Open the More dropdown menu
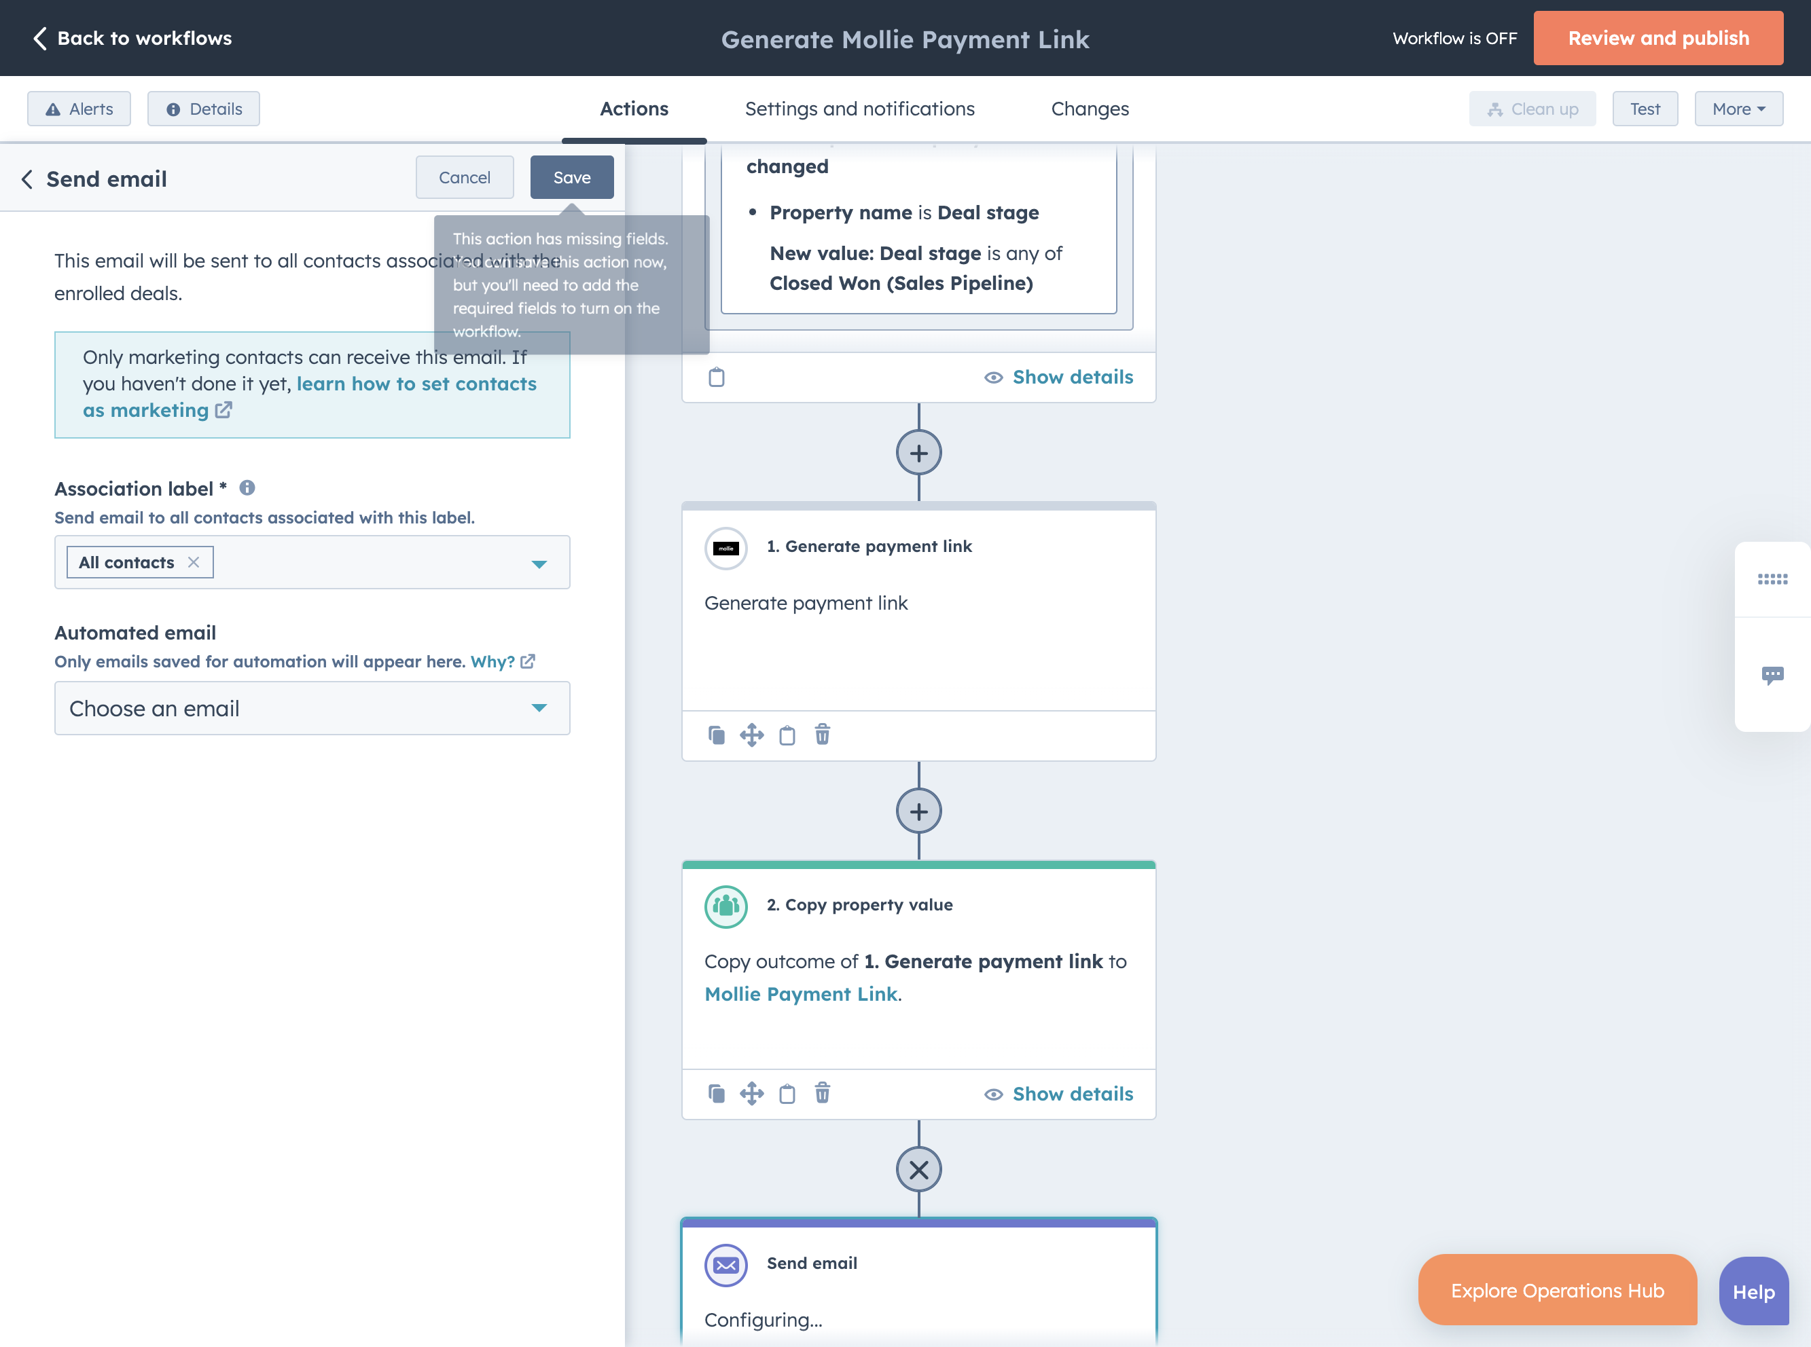 pos(1738,109)
